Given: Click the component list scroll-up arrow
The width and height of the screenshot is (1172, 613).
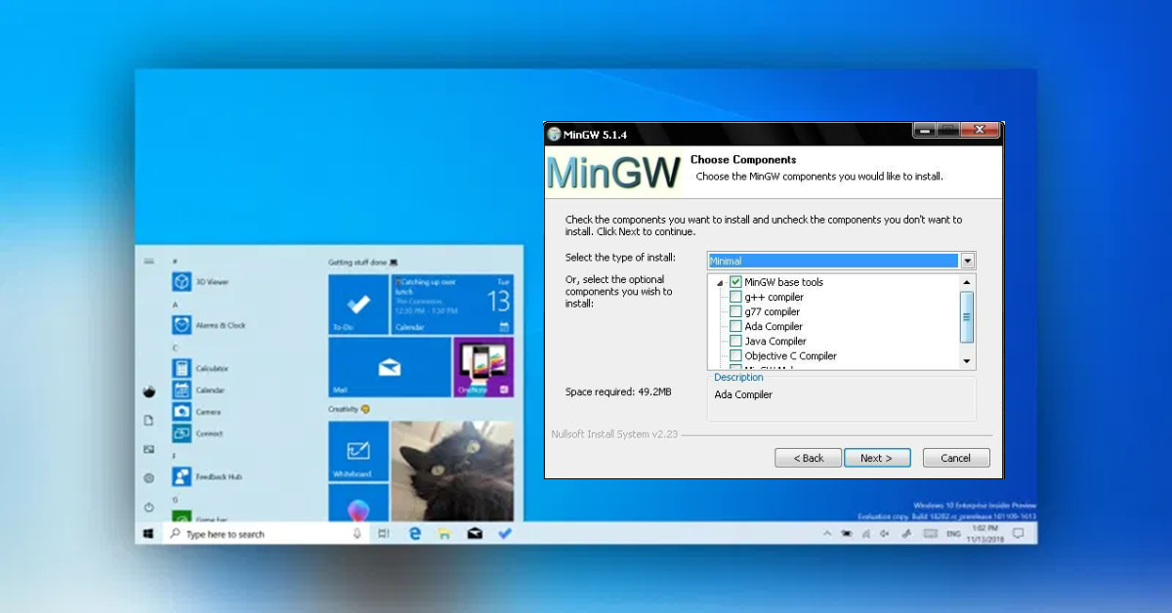Looking at the screenshot, I should pyautogui.click(x=967, y=283).
